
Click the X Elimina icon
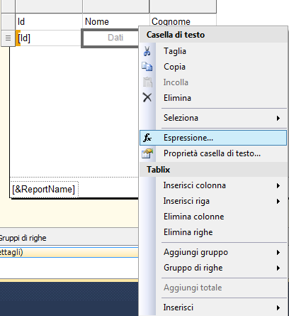[147, 97]
